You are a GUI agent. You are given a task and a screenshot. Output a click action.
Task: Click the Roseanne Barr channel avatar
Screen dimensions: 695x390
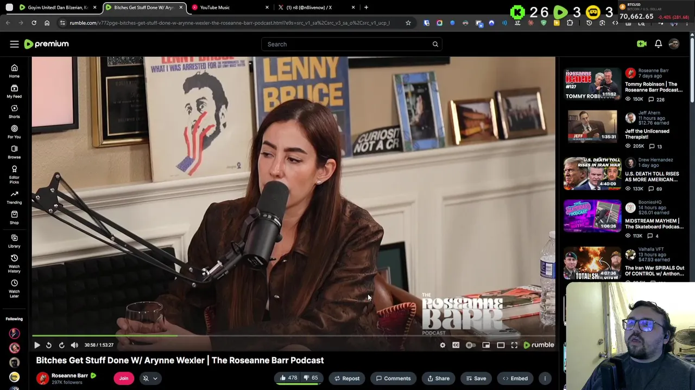pyautogui.click(x=42, y=378)
